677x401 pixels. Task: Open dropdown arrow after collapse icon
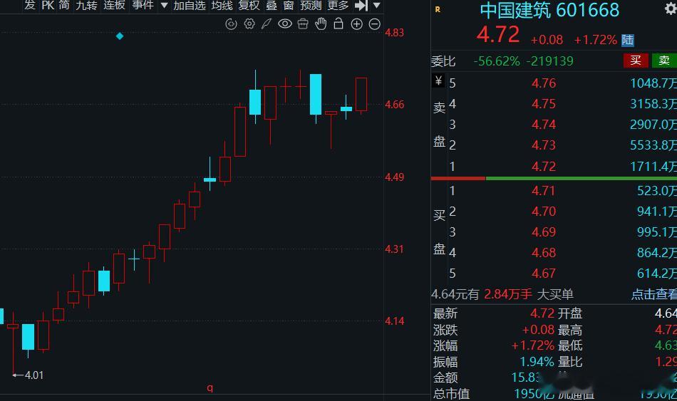click(376, 5)
